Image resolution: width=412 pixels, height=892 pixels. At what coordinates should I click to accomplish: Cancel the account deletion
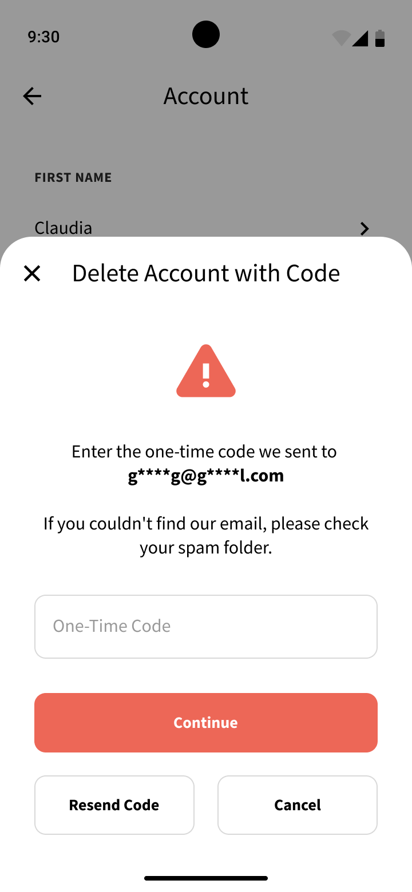coord(298,805)
